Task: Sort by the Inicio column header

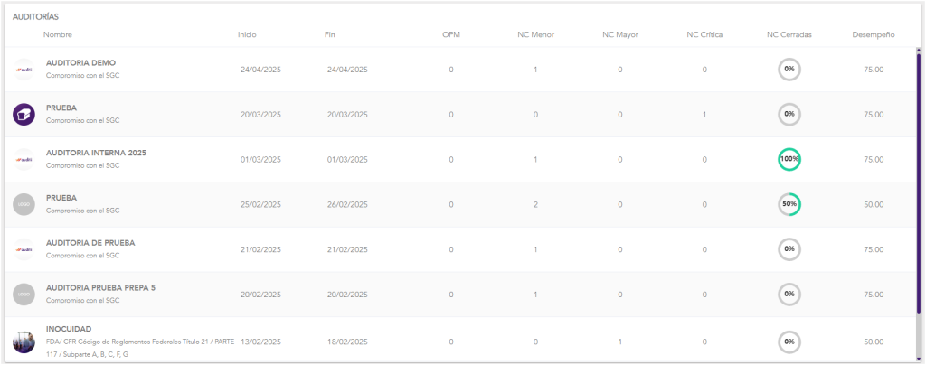Action: click(x=247, y=34)
